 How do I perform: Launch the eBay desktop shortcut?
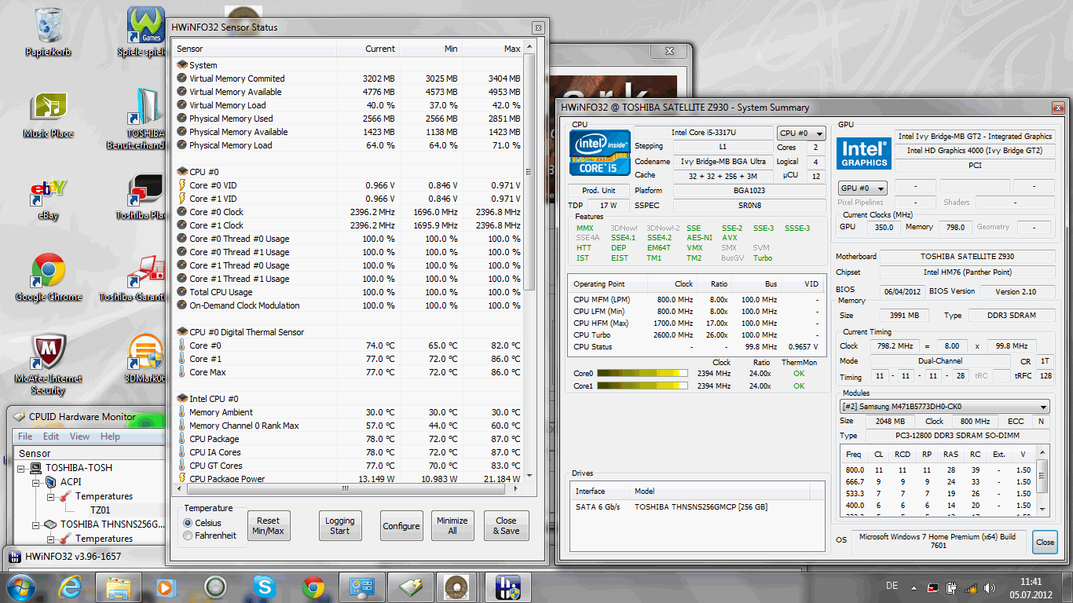[48, 199]
